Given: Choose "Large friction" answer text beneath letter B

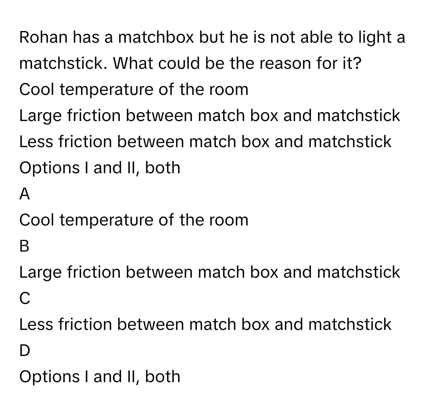Looking at the screenshot, I should pyautogui.click(x=210, y=272).
